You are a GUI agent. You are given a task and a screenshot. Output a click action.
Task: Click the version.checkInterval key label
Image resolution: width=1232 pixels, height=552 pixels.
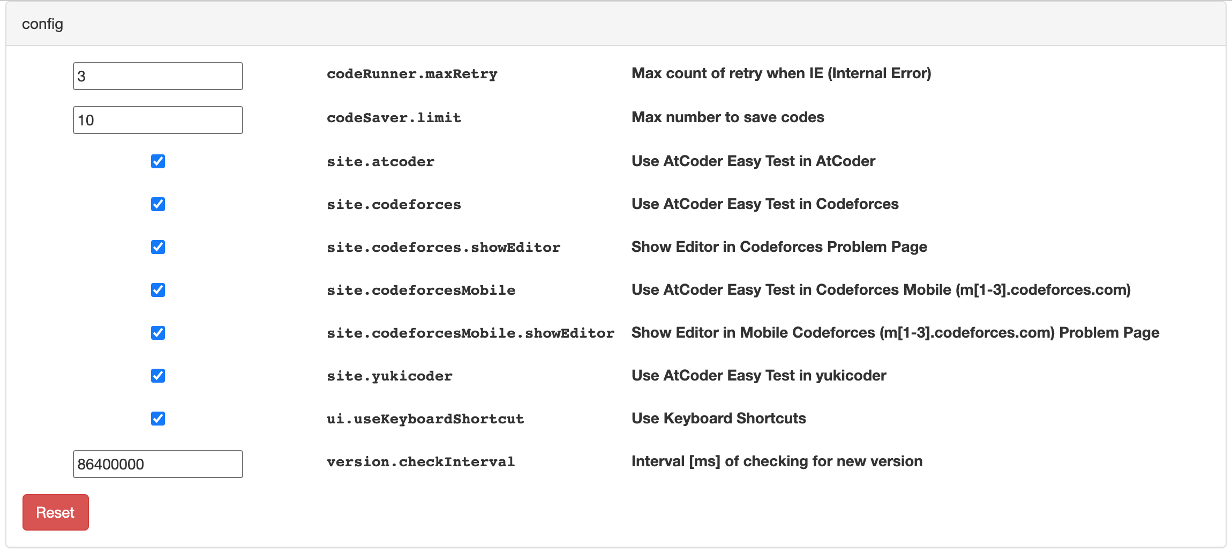tap(420, 462)
